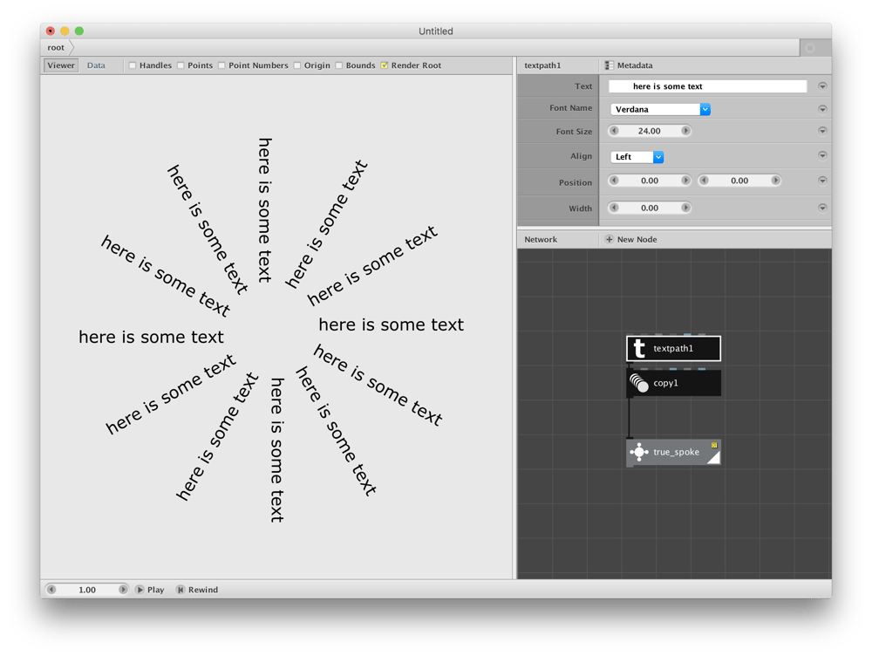Open the Font Size parameter options menu
Image resolution: width=872 pixels, height=656 pixels.
[822, 131]
